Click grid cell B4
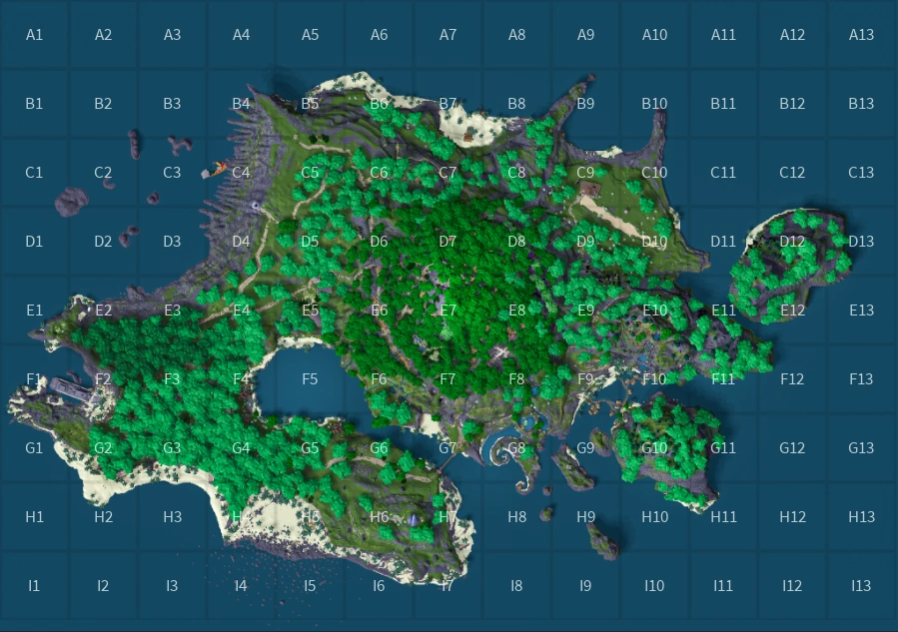 coord(241,103)
